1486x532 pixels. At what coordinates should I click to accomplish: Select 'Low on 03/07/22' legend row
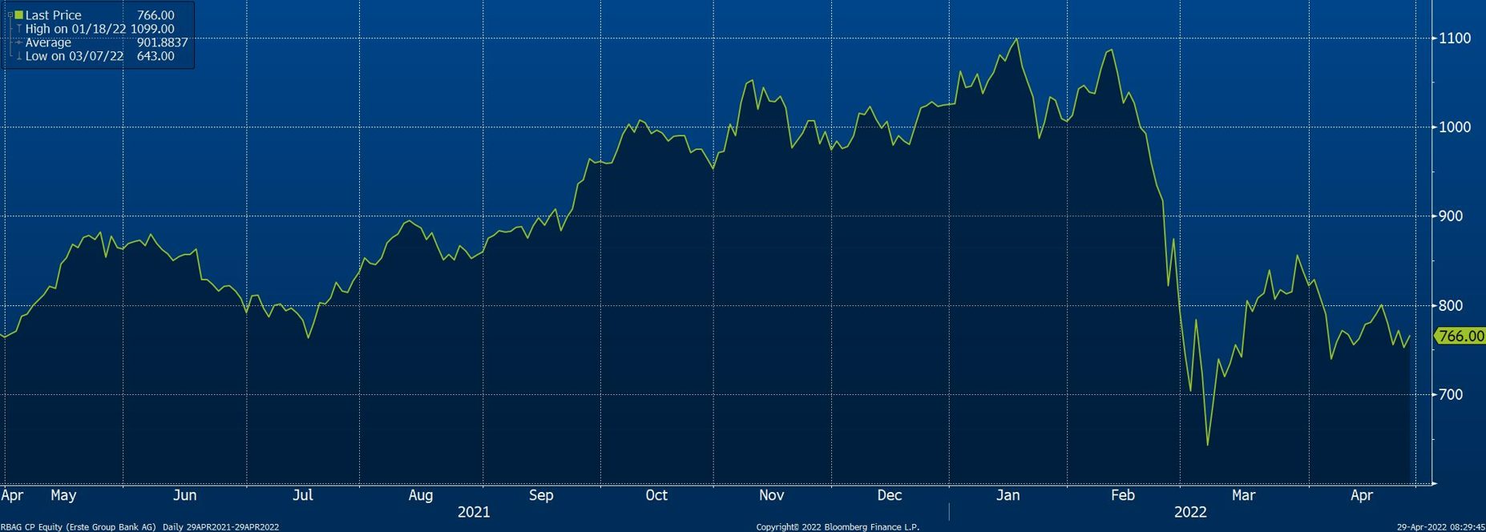pyautogui.click(x=75, y=56)
